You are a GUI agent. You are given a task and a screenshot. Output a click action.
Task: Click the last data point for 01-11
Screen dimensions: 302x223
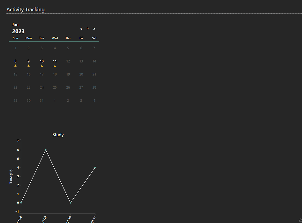(x=95, y=167)
